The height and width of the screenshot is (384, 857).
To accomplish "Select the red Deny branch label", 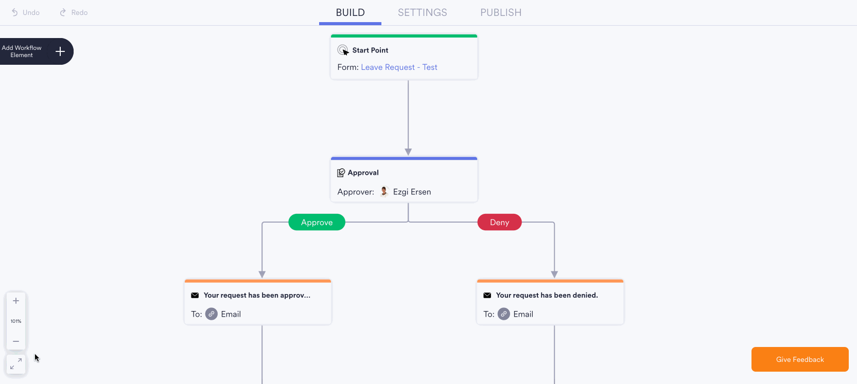I will [499, 222].
